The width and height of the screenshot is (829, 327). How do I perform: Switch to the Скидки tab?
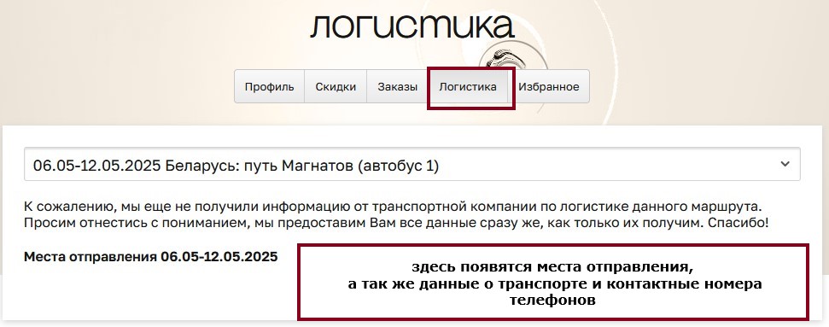coord(336,87)
